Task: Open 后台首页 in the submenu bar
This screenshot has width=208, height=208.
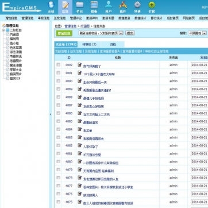Action: (172, 18)
